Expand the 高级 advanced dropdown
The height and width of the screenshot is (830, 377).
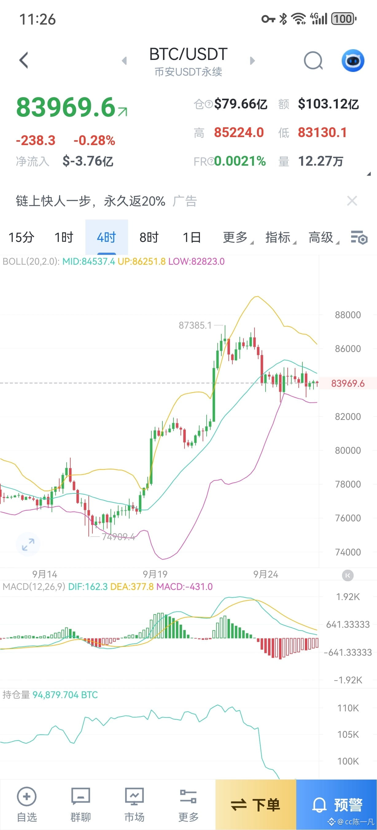(323, 237)
